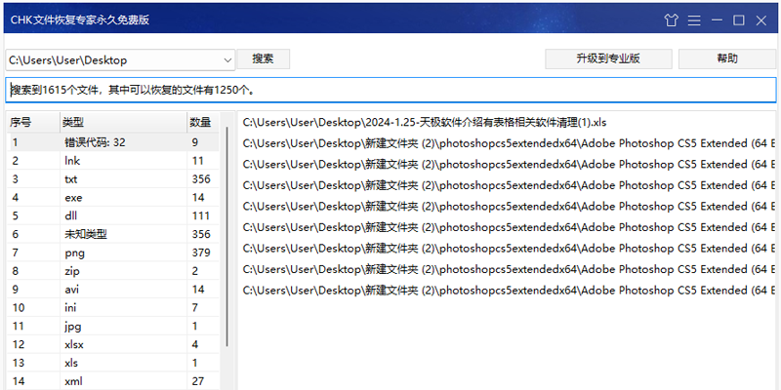
Task: Minimize the CHK recovery window
Action: (717, 19)
